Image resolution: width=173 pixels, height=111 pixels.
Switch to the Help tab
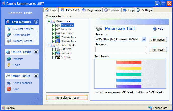[128, 10]
